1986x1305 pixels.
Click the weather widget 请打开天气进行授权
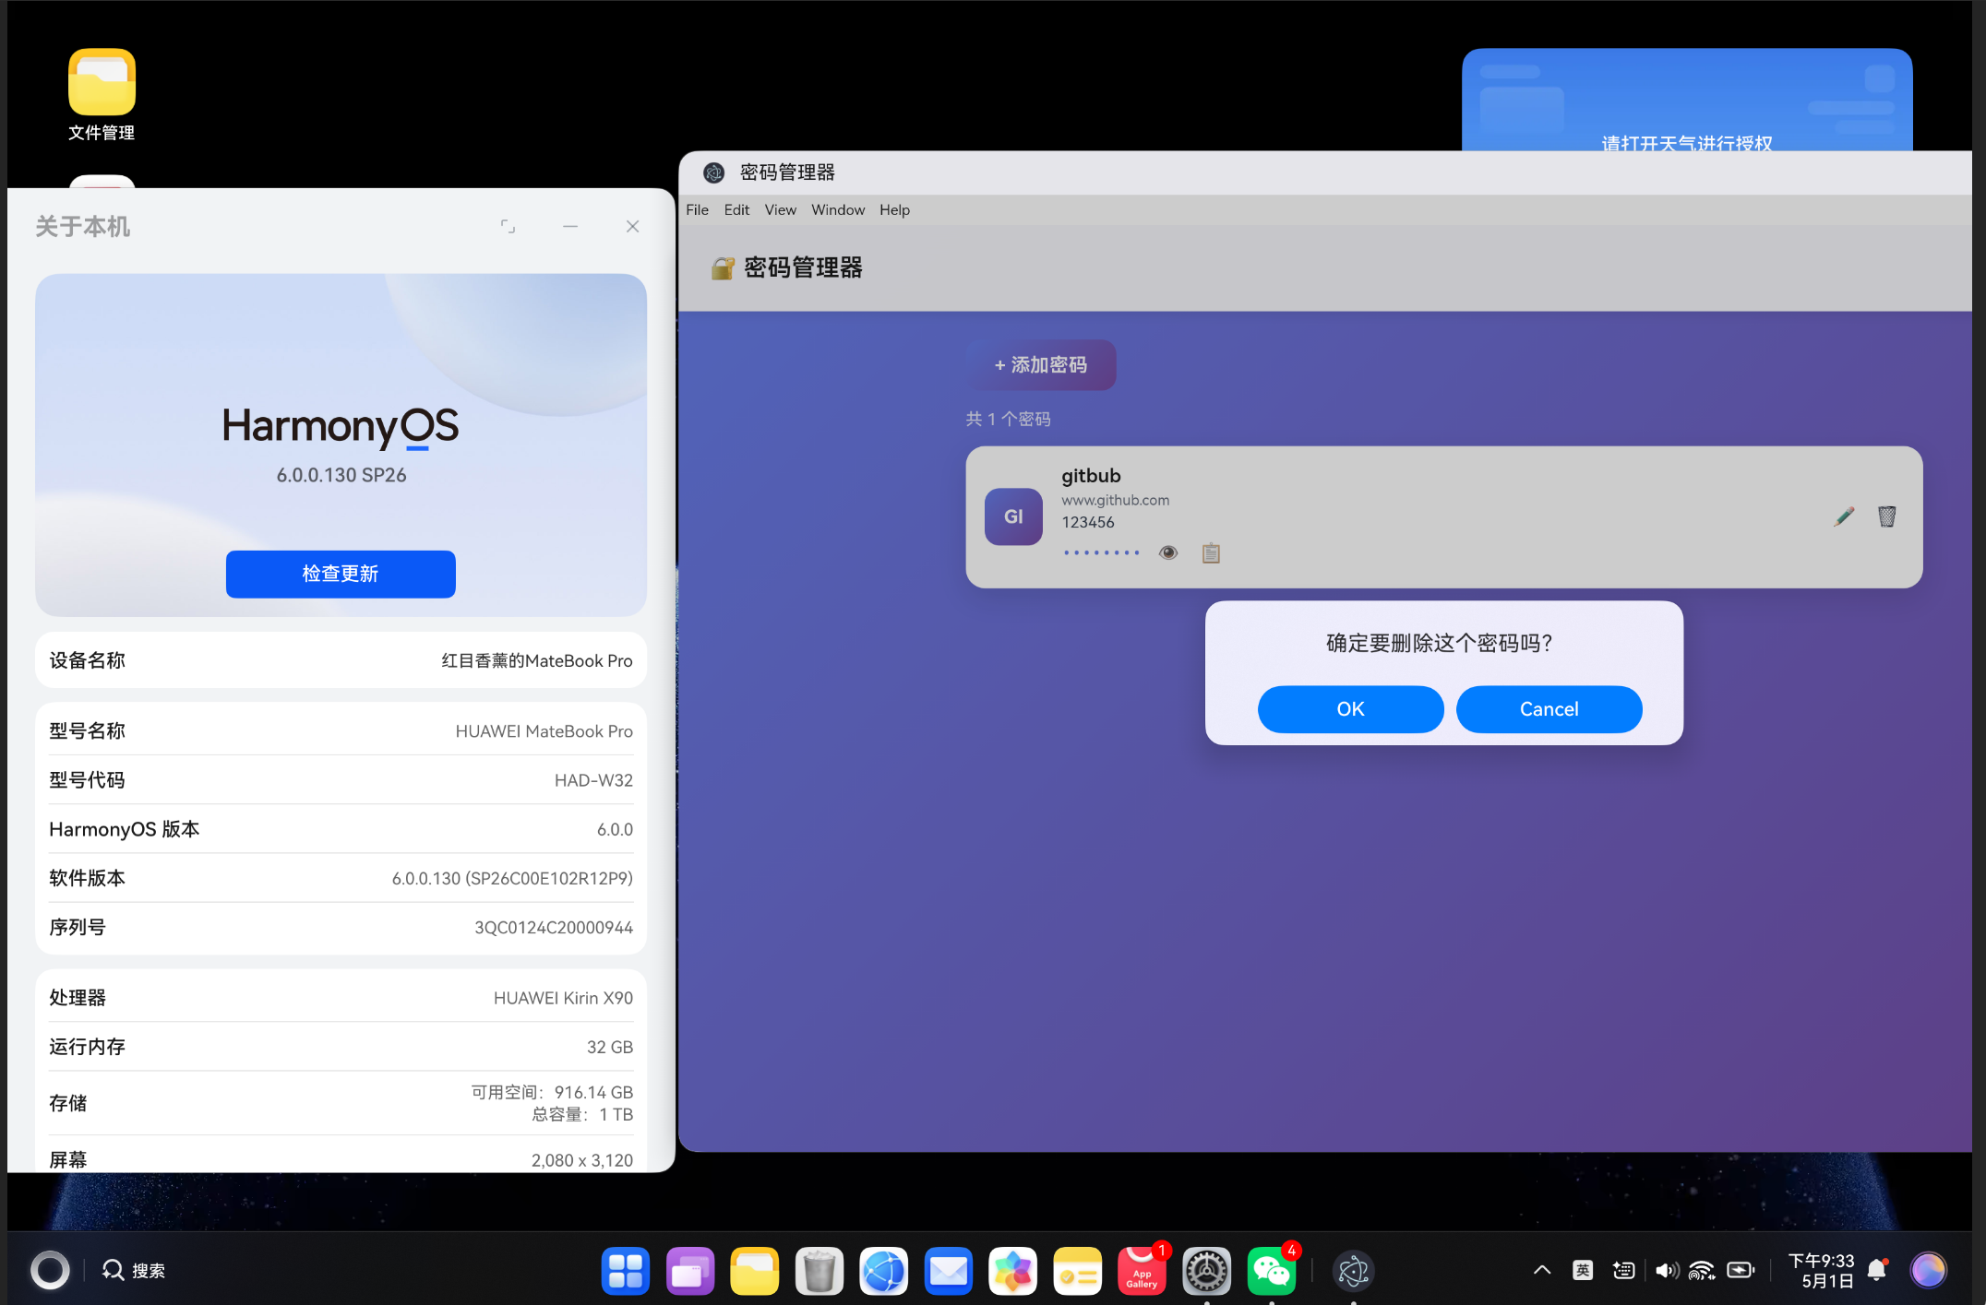(1687, 100)
